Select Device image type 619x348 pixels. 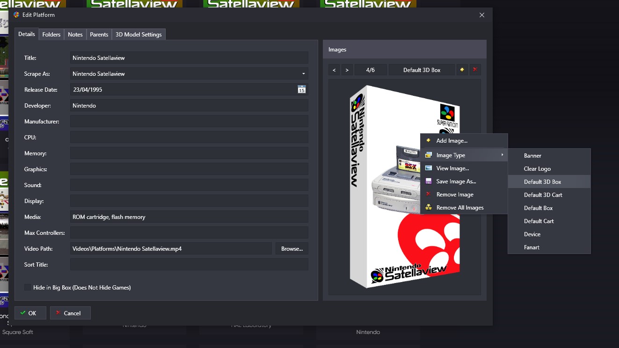coord(549,234)
